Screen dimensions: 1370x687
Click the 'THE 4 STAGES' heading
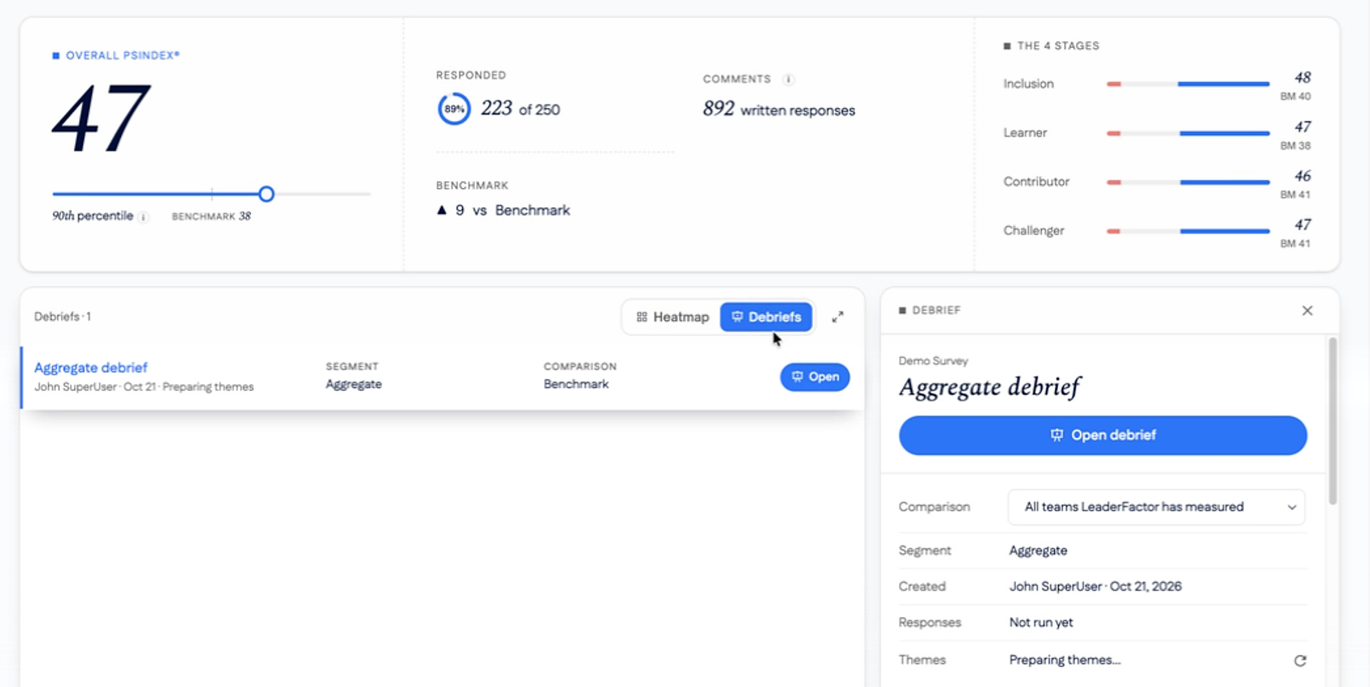tap(1058, 46)
